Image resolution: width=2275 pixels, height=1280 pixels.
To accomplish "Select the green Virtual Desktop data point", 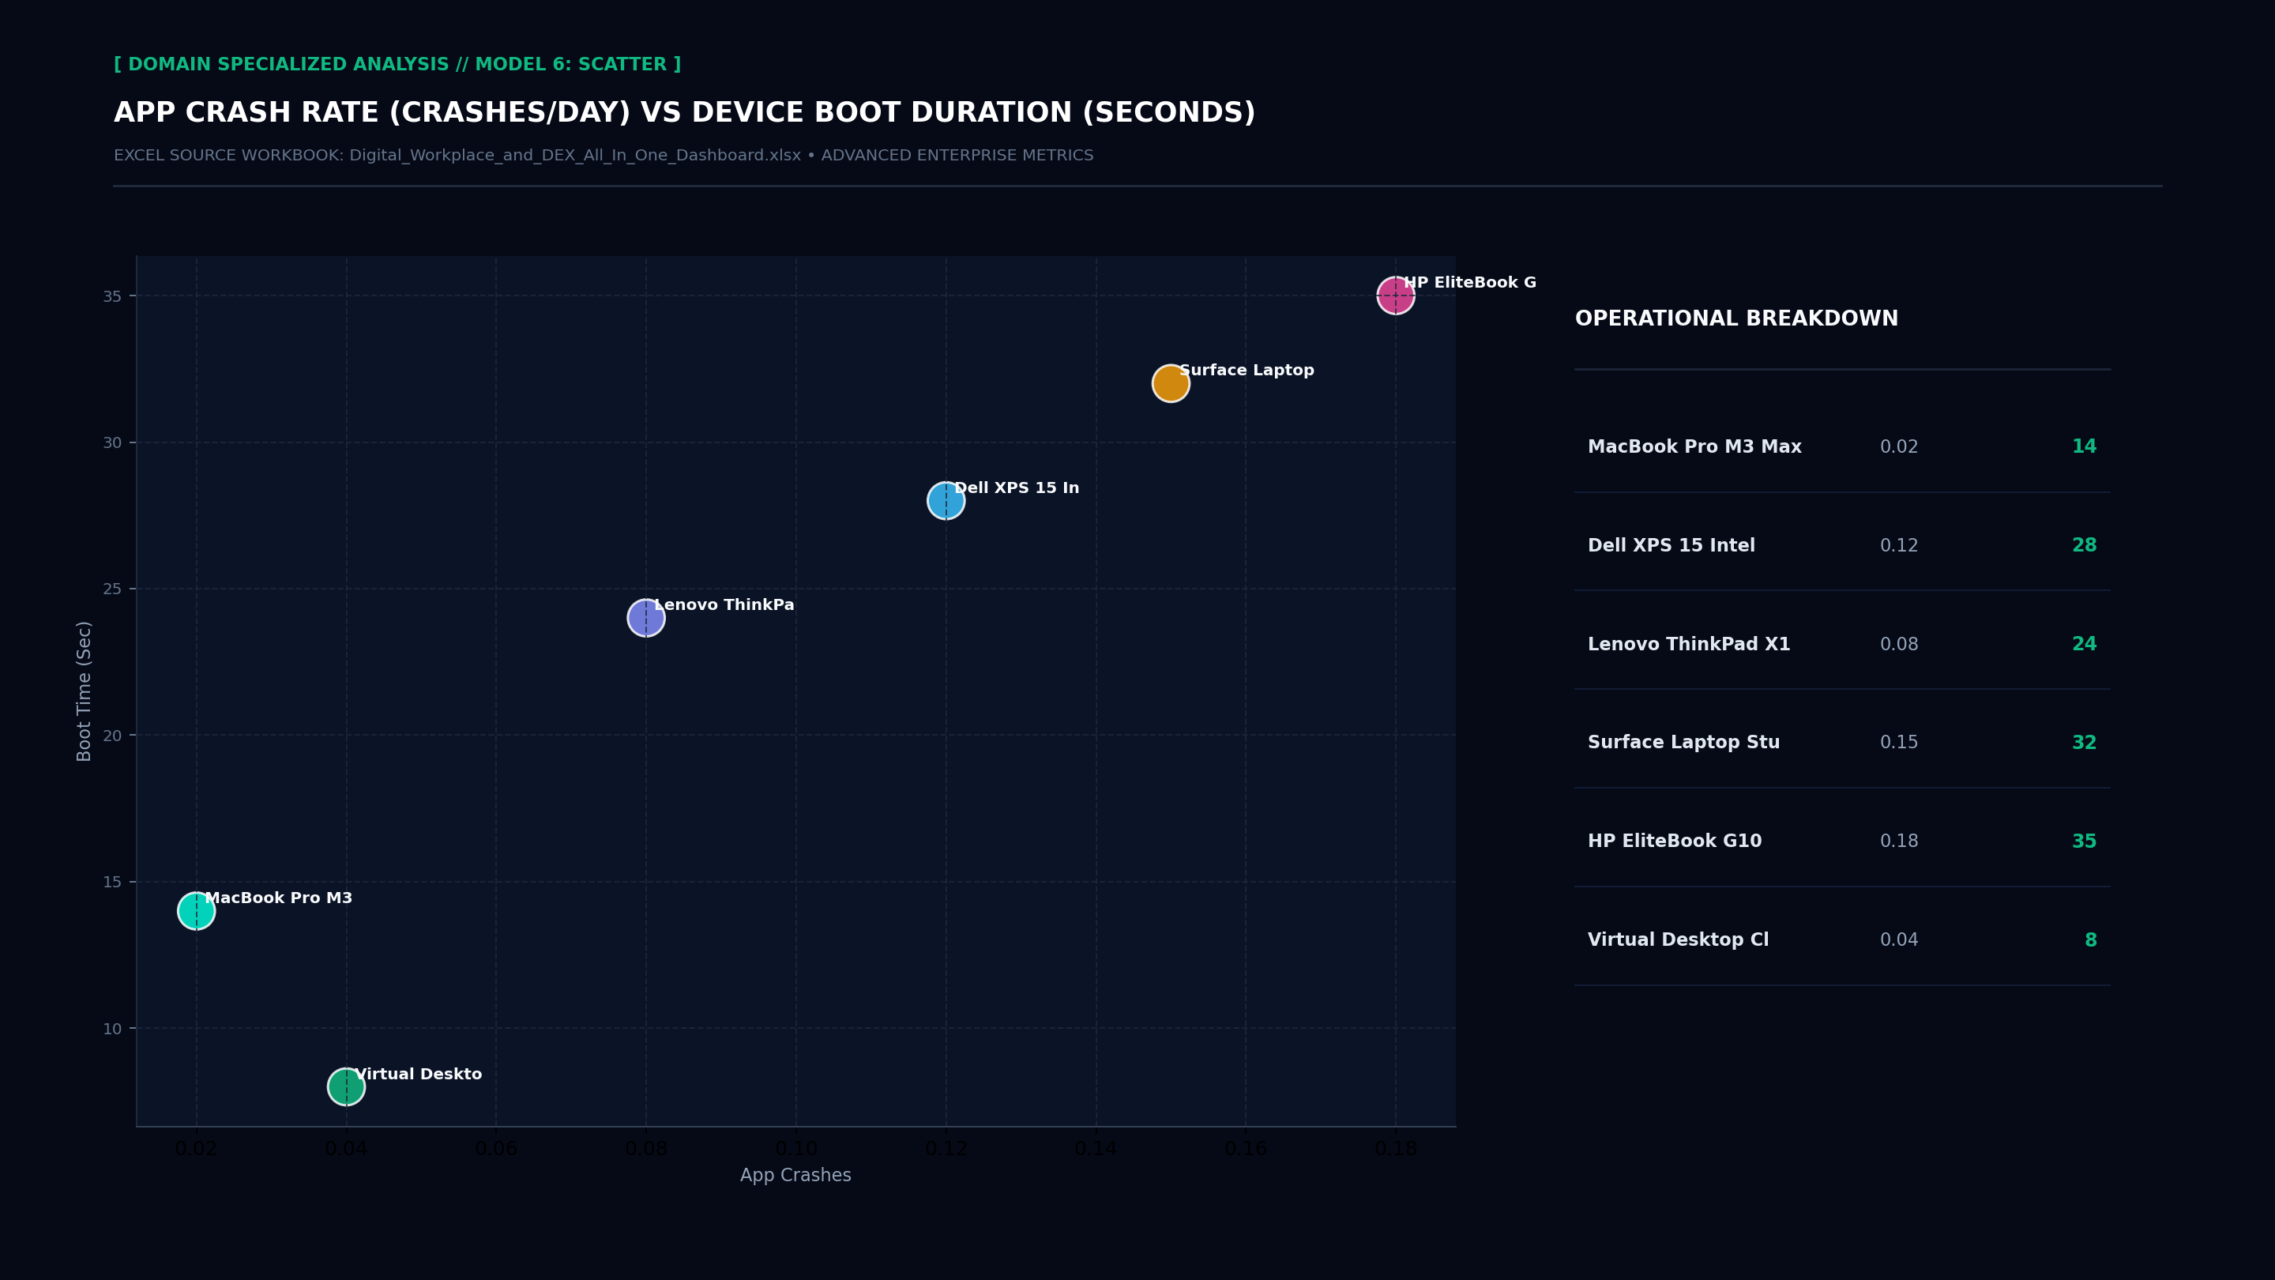I will [346, 1086].
